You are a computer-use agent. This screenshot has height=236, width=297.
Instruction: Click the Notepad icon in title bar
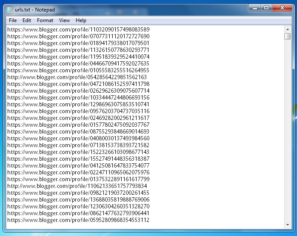pos(10,10)
